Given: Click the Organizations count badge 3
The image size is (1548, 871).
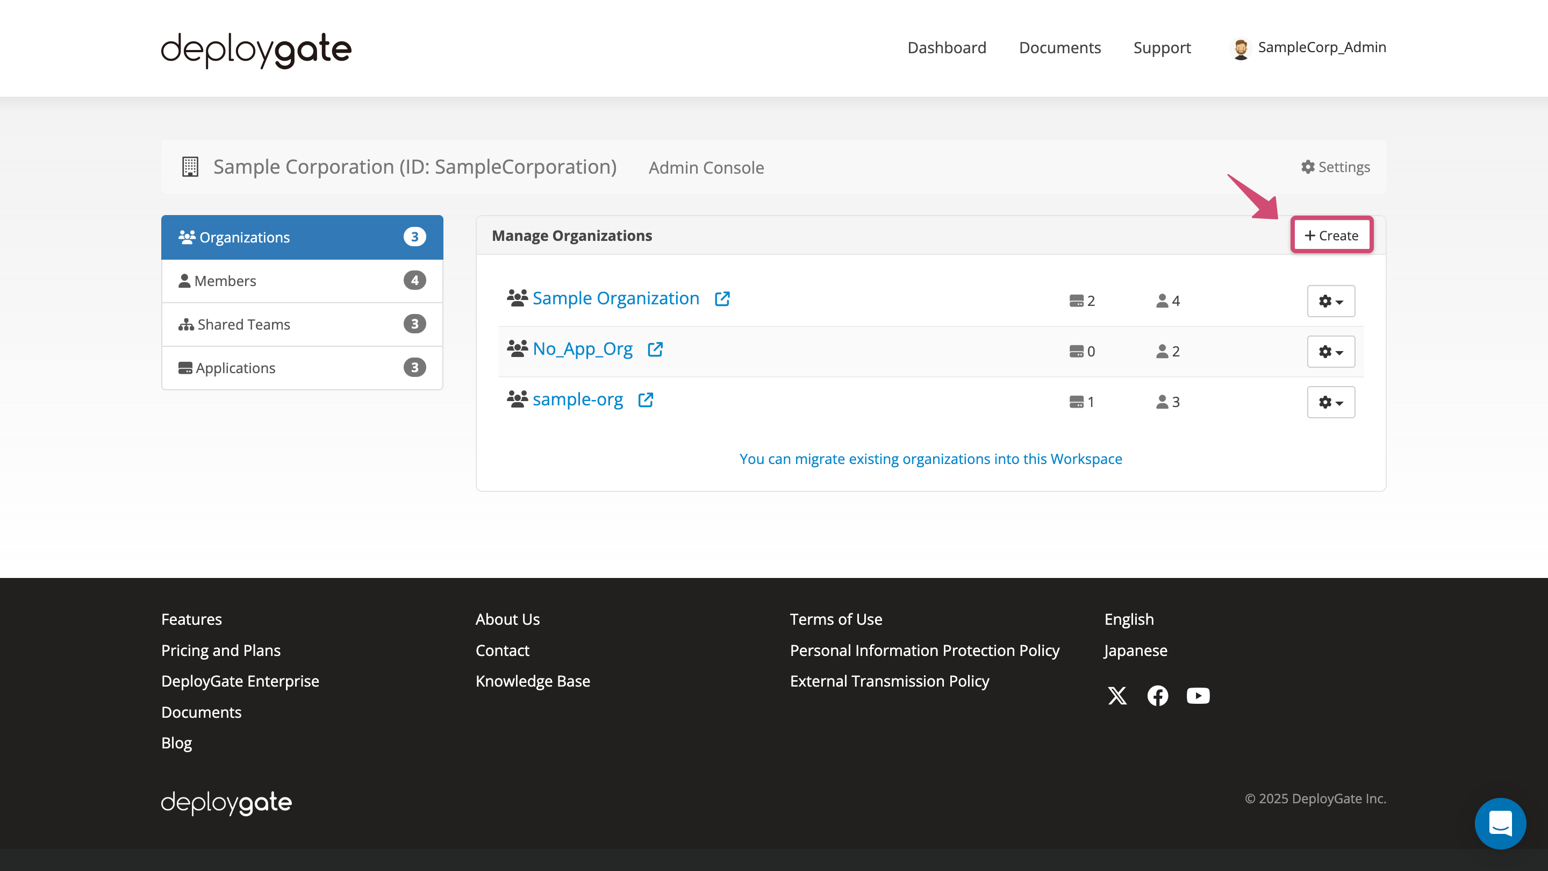Looking at the screenshot, I should click(x=414, y=237).
